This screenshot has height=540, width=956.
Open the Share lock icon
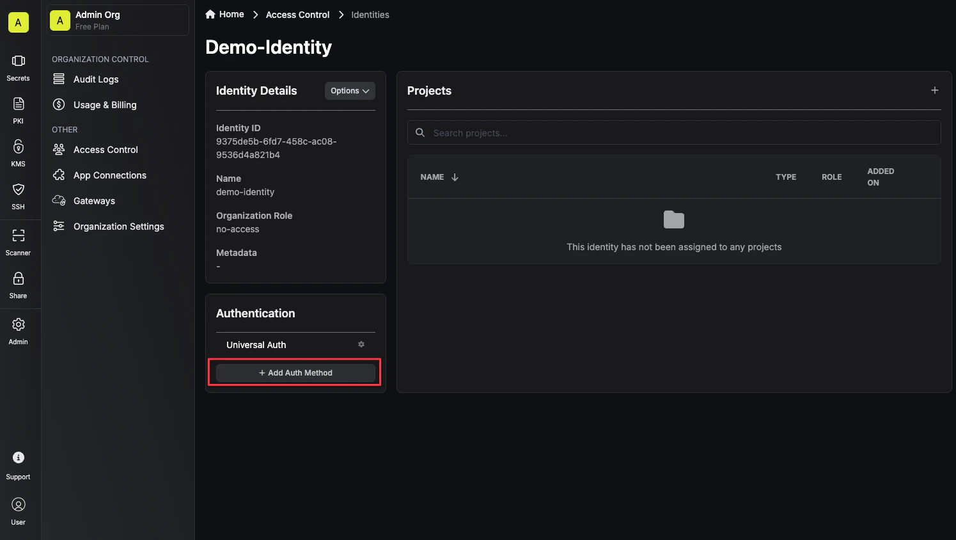point(19,278)
